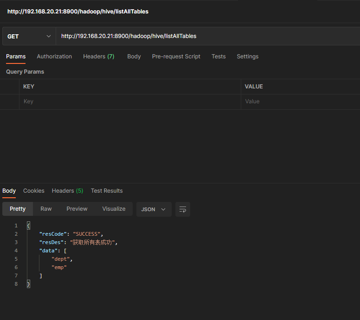Click the Query Params label
The width and height of the screenshot is (360, 320).
point(25,72)
